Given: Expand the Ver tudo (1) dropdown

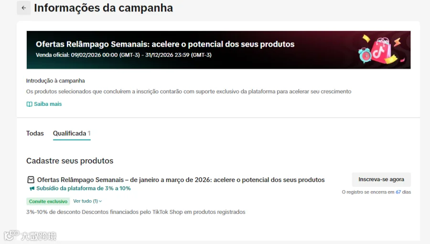Looking at the screenshot, I should 87,201.
